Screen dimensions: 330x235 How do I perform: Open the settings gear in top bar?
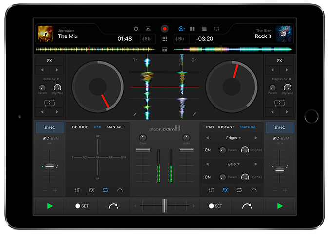[x=136, y=29]
